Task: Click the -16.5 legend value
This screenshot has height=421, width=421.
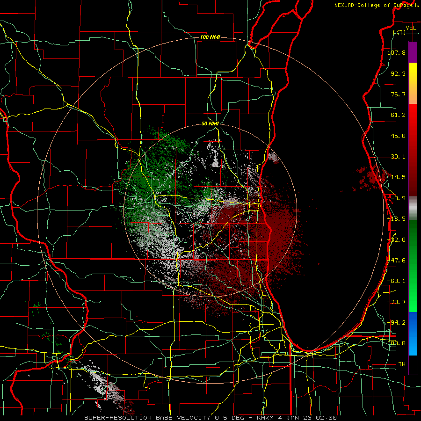Action: (397, 219)
